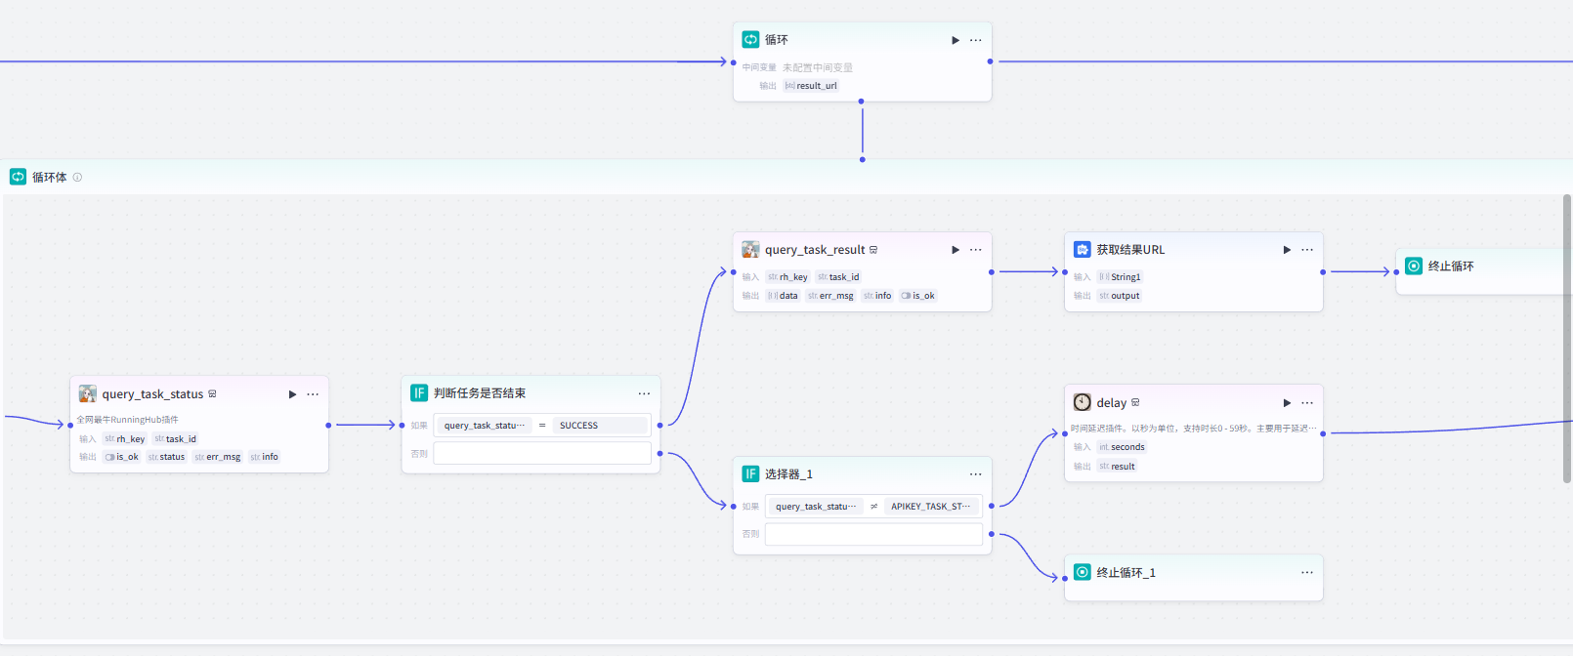The image size is (1573, 656).
Task: Click the SUCCESS condition value field
Action: click(600, 426)
